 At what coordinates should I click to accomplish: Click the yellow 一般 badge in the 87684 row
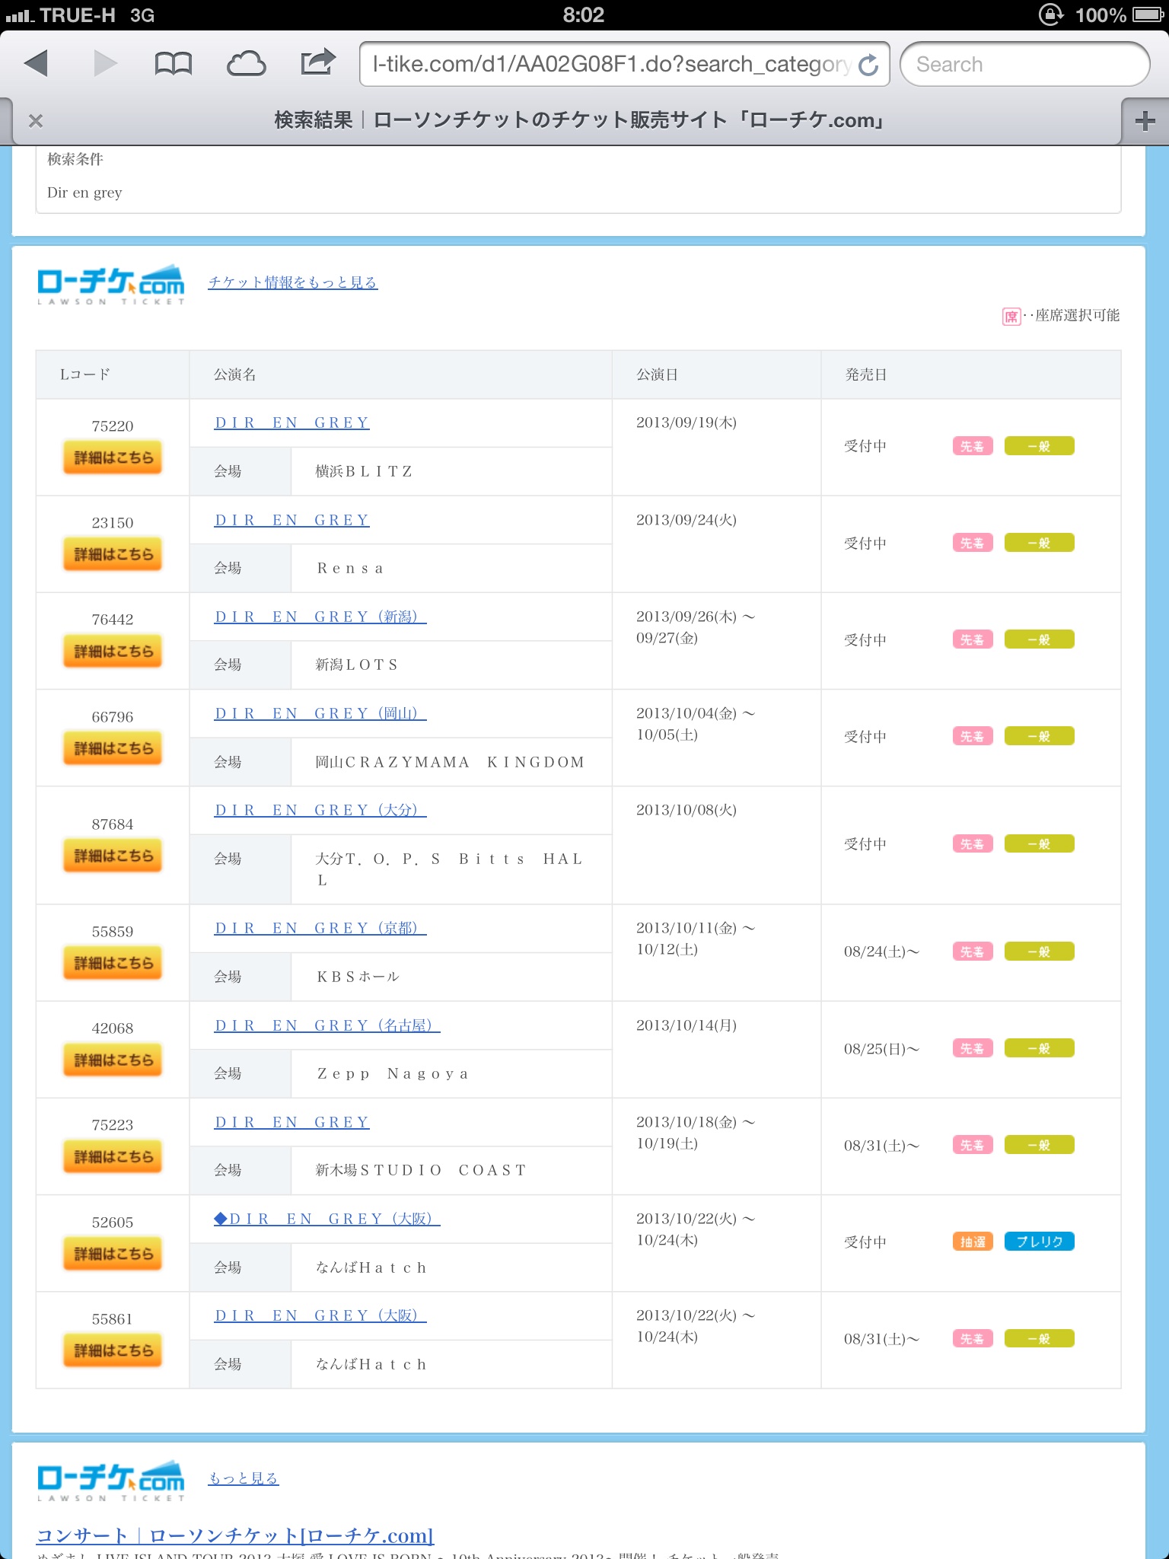click(1039, 843)
